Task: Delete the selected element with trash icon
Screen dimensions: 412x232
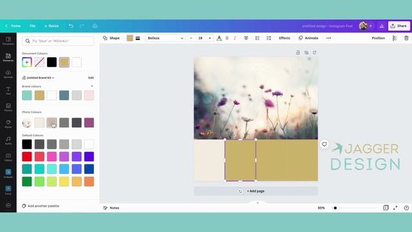Action: tap(406, 38)
